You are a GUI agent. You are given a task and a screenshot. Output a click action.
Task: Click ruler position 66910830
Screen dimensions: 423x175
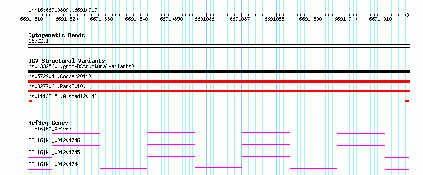coord(102,19)
